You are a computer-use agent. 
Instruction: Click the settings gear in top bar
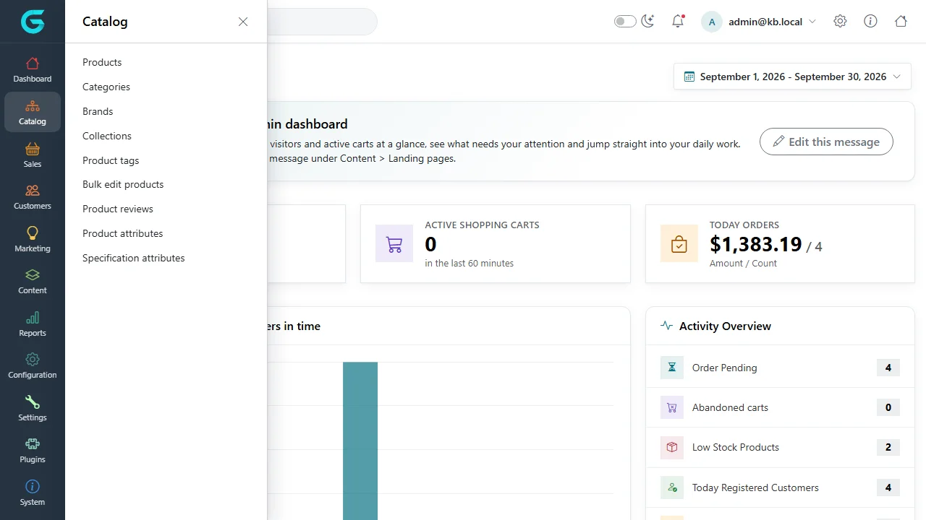click(x=840, y=22)
